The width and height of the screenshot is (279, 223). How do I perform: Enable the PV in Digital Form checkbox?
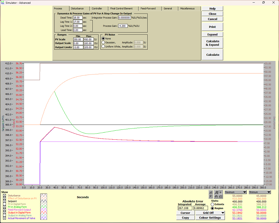pos(4,204)
